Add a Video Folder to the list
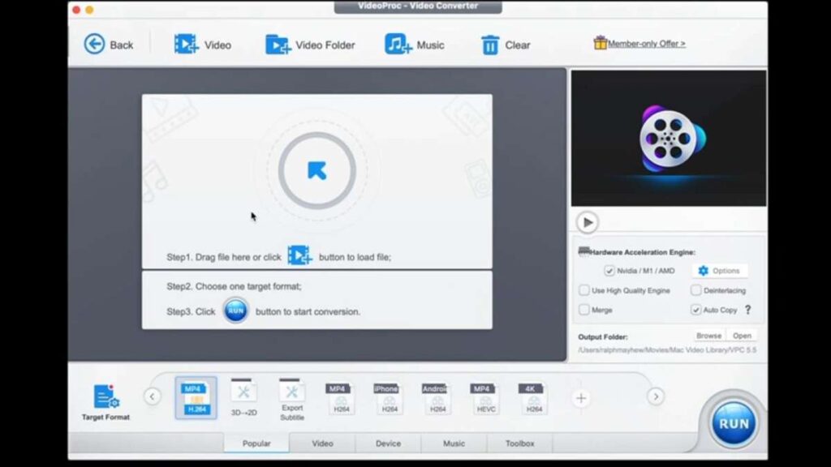 (x=310, y=45)
